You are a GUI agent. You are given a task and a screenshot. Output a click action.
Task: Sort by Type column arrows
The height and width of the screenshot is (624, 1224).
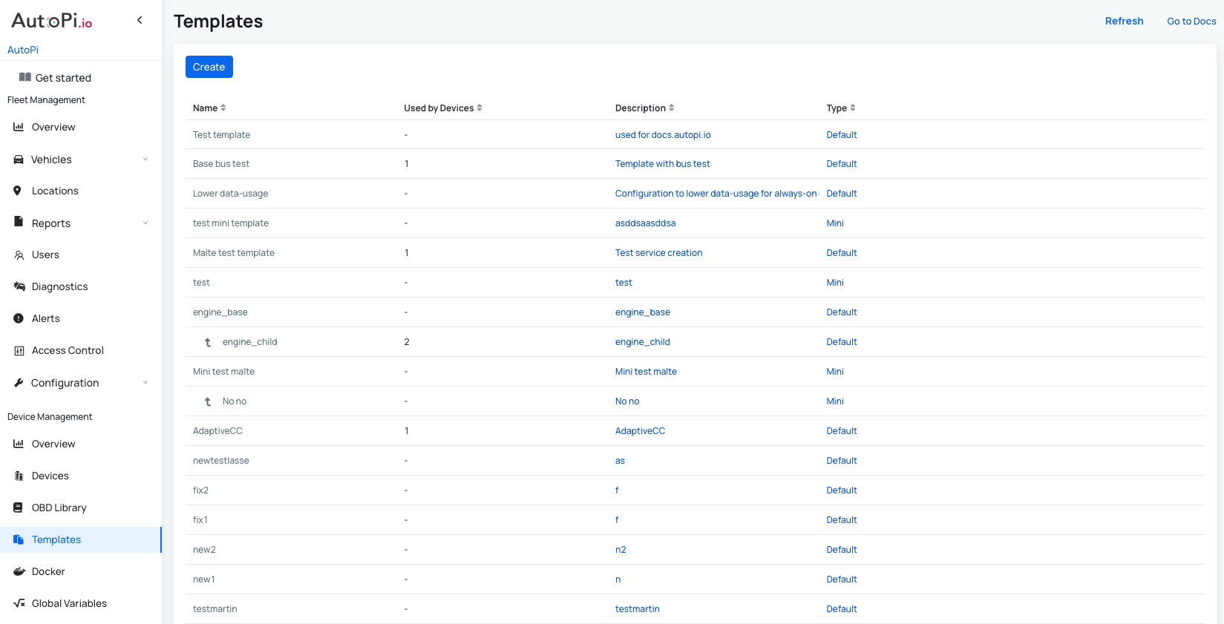coord(853,108)
